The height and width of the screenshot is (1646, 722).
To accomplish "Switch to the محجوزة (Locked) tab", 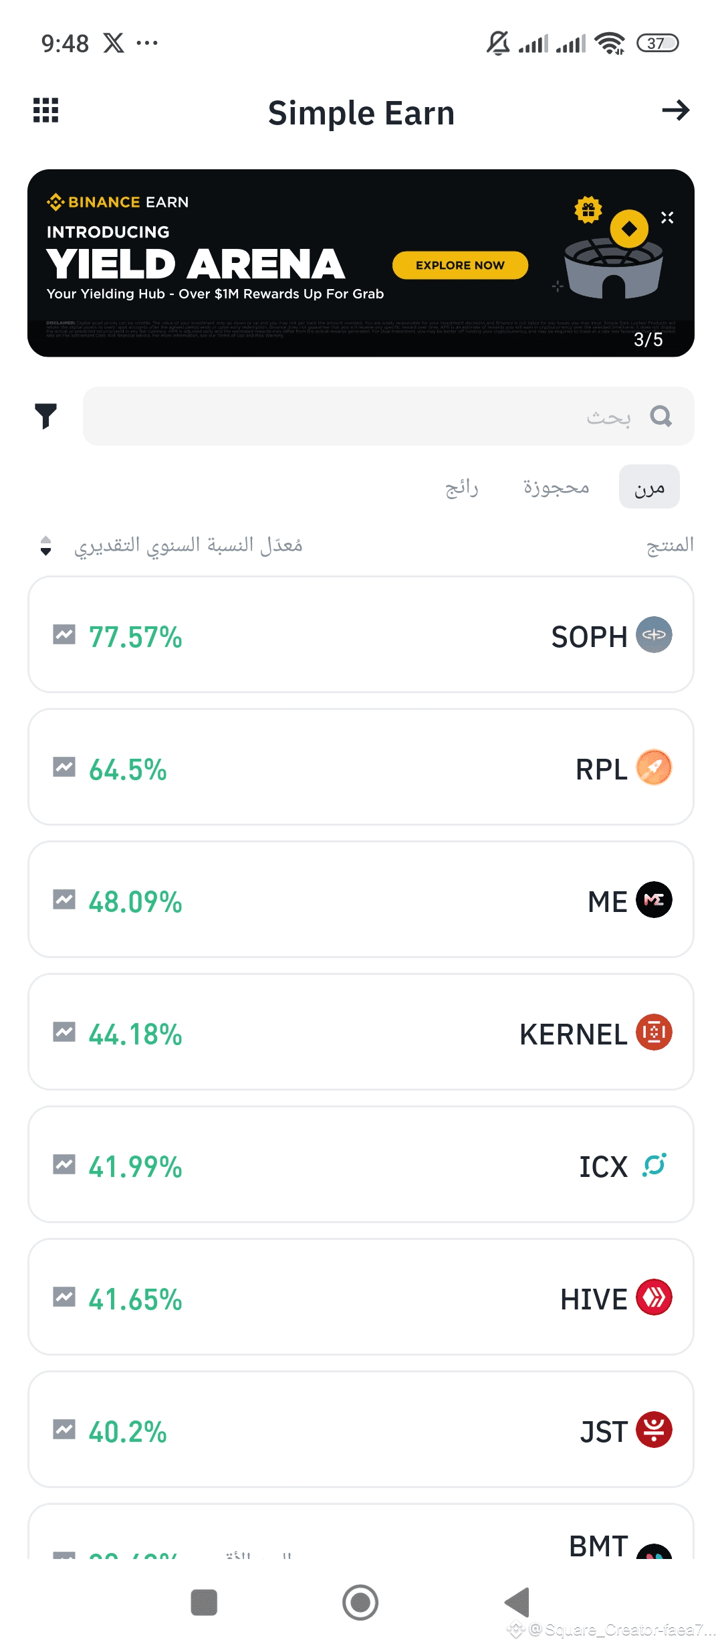I will (556, 487).
